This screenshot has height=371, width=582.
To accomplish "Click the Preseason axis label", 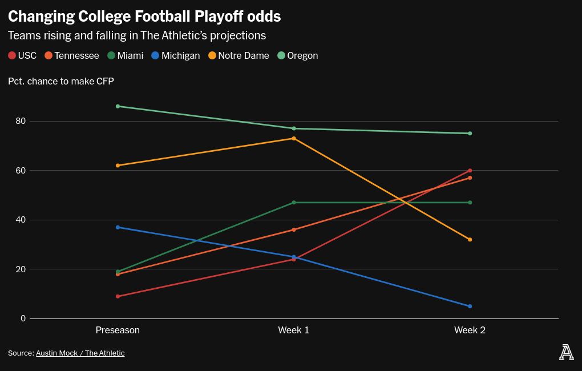I will click(118, 330).
